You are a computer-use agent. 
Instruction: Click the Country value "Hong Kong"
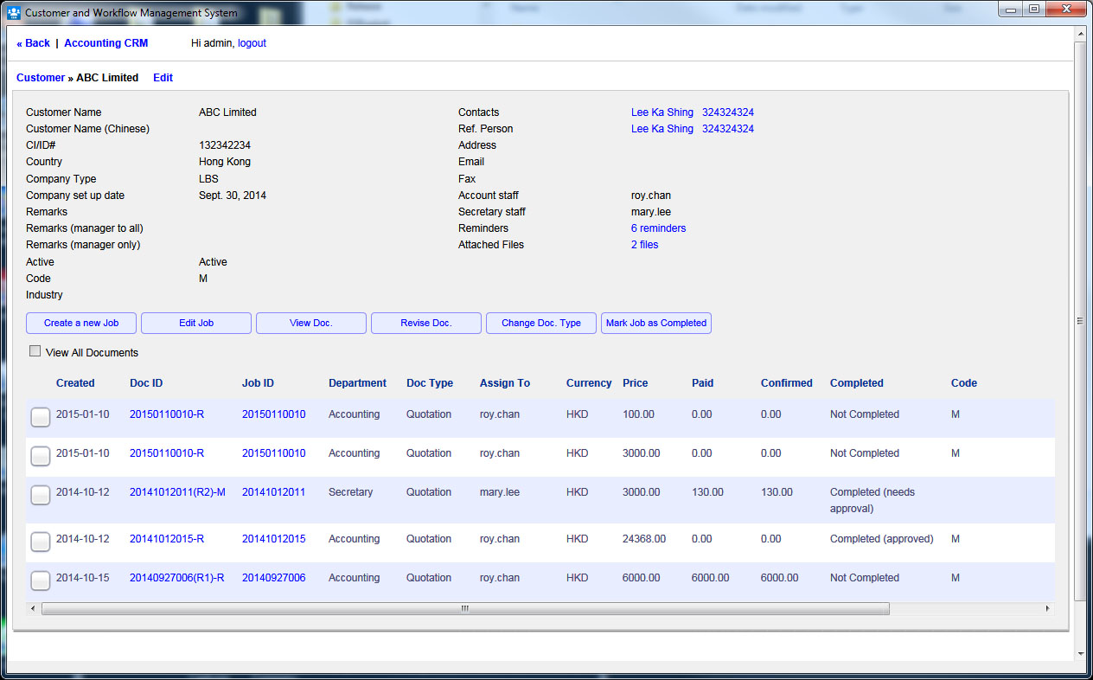(x=225, y=162)
